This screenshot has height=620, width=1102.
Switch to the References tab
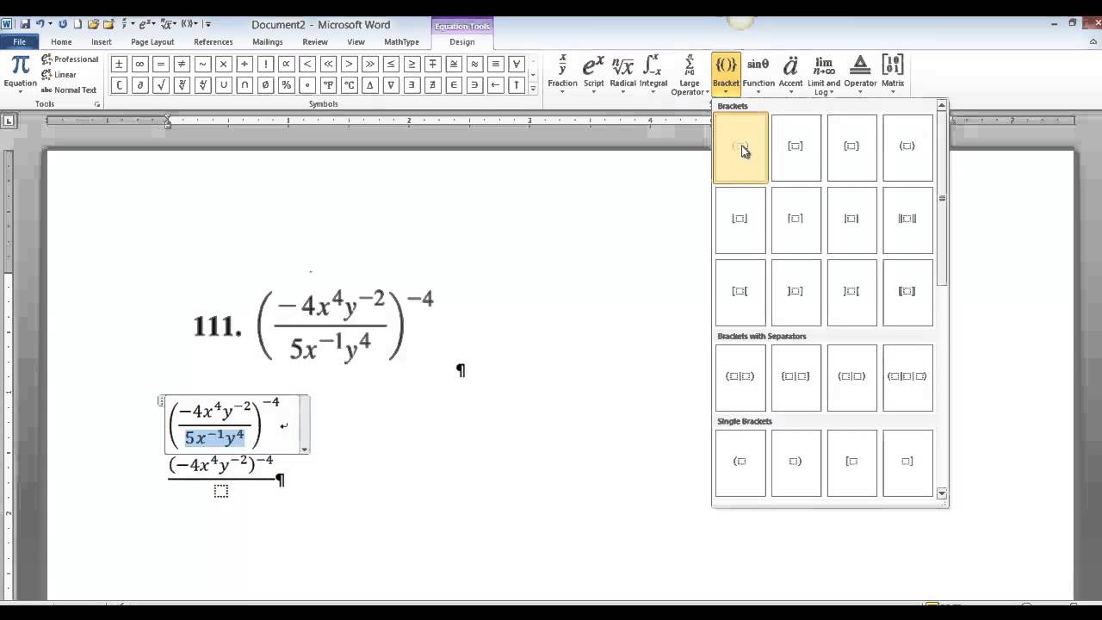click(214, 41)
